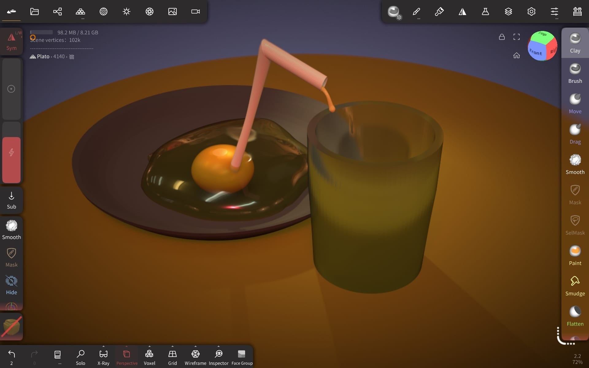Open the main Scene menu icon

[11, 12]
